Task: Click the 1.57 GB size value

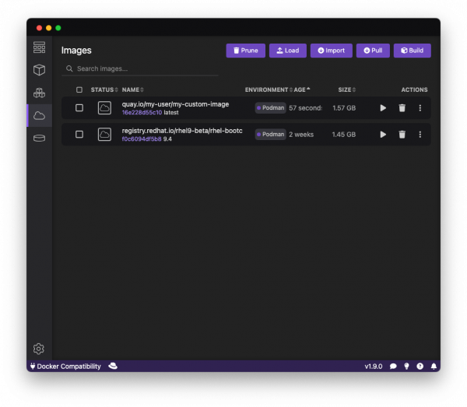Action: 344,107
